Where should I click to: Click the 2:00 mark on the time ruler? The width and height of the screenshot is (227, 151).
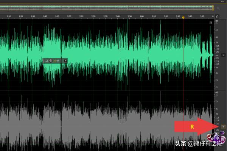click(x=69, y=17)
